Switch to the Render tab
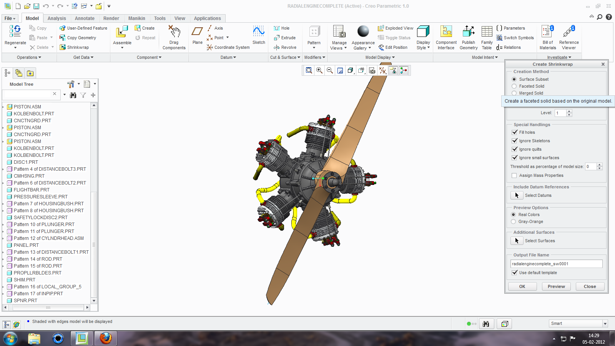 point(111,18)
